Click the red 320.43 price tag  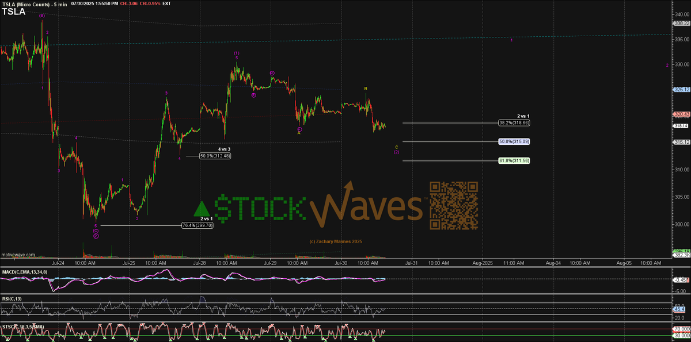(681, 114)
